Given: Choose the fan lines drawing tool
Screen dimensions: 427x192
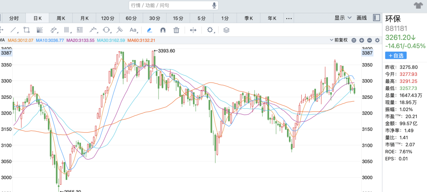Looking at the screenshot, I should [40, 30].
